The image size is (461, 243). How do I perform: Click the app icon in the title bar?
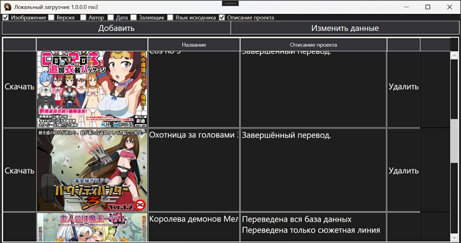(x=7, y=7)
